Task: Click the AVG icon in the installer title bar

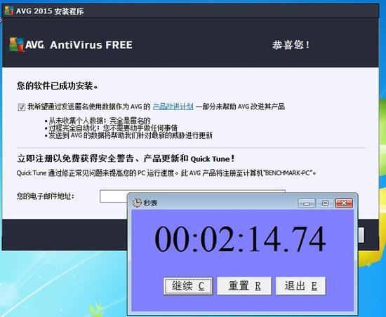Action: (x=9, y=11)
